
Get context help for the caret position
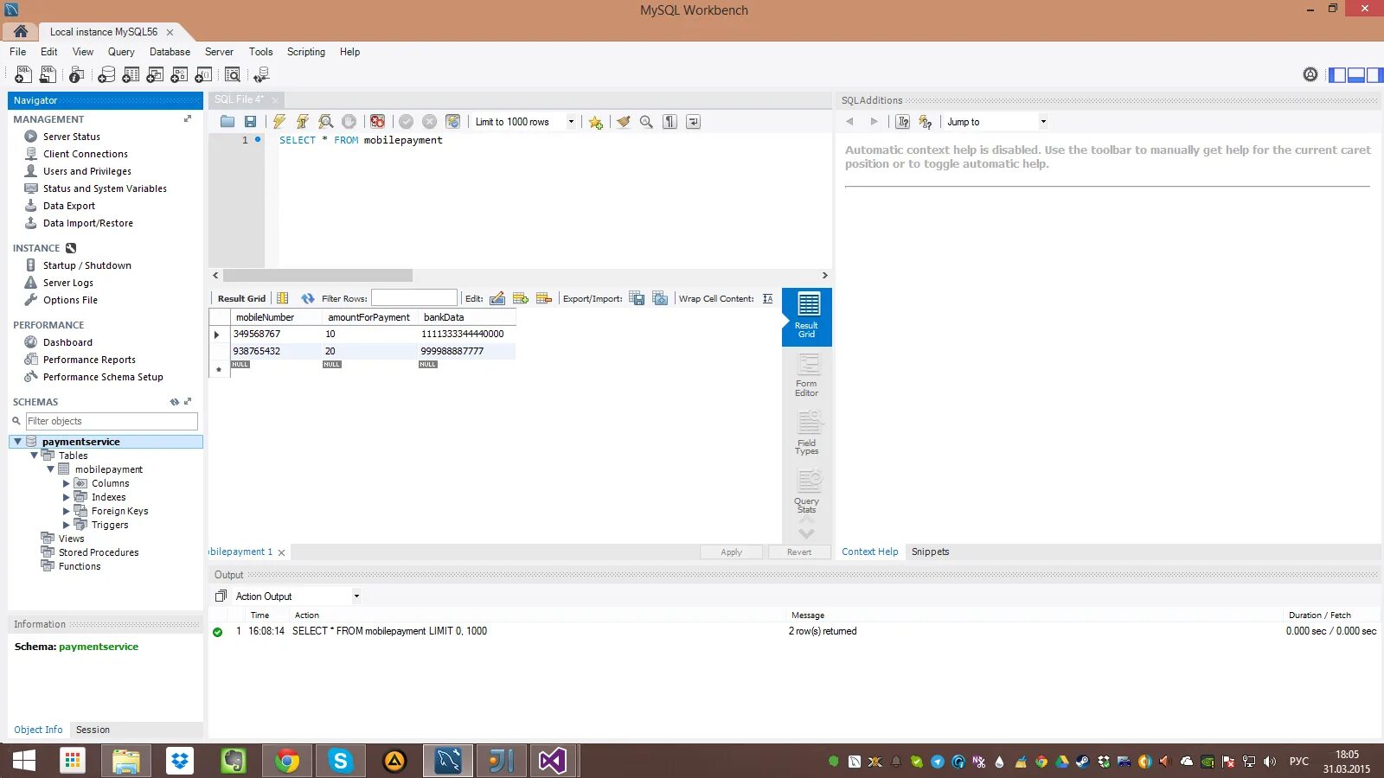925,122
